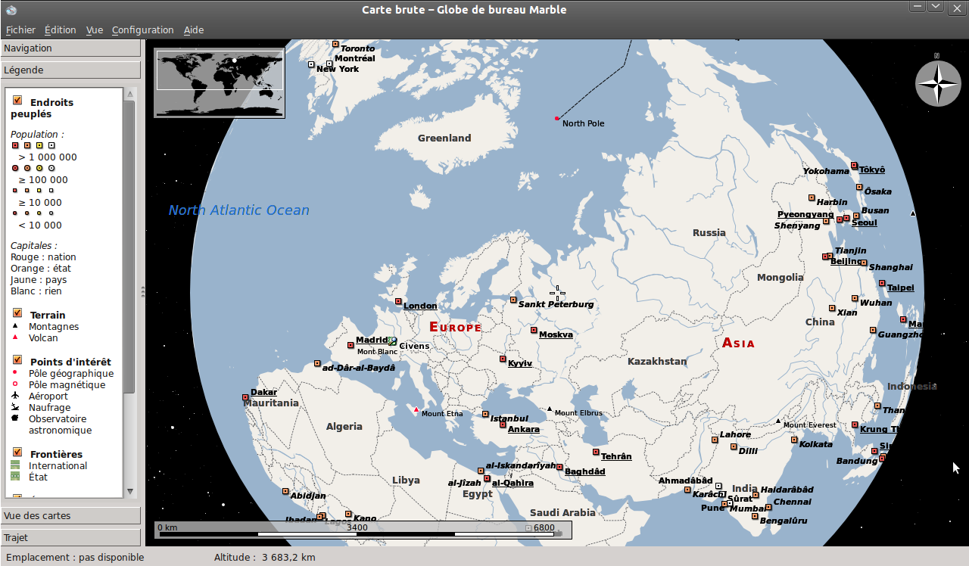Click the North Pole red marker
This screenshot has height=566, width=969.
[557, 118]
